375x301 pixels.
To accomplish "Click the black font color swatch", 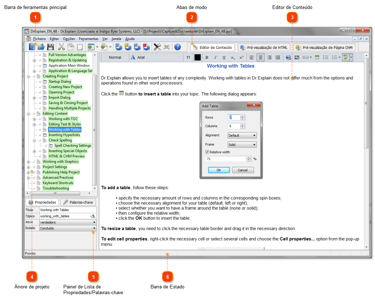I will (197, 58).
